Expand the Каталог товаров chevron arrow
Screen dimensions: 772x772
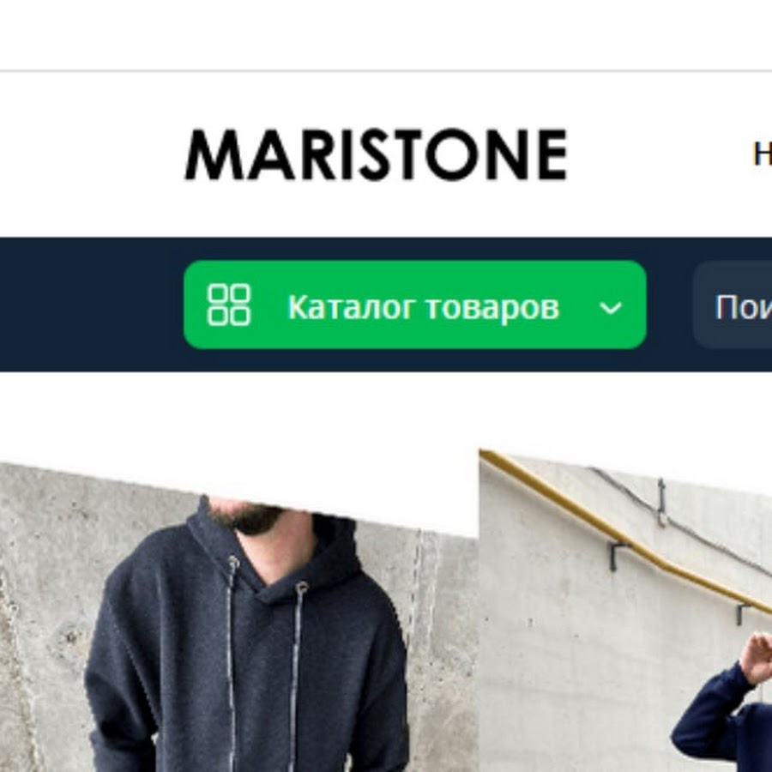(x=611, y=308)
